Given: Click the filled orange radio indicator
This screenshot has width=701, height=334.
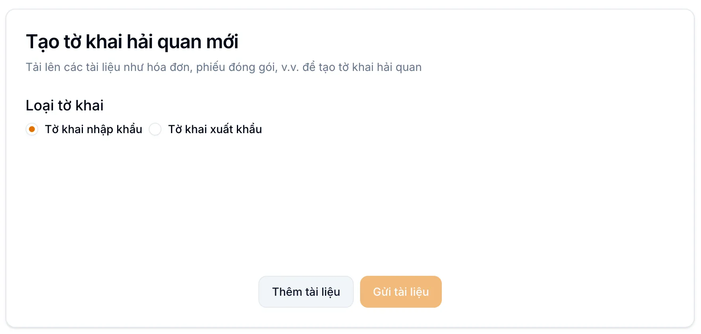Looking at the screenshot, I should (x=32, y=129).
